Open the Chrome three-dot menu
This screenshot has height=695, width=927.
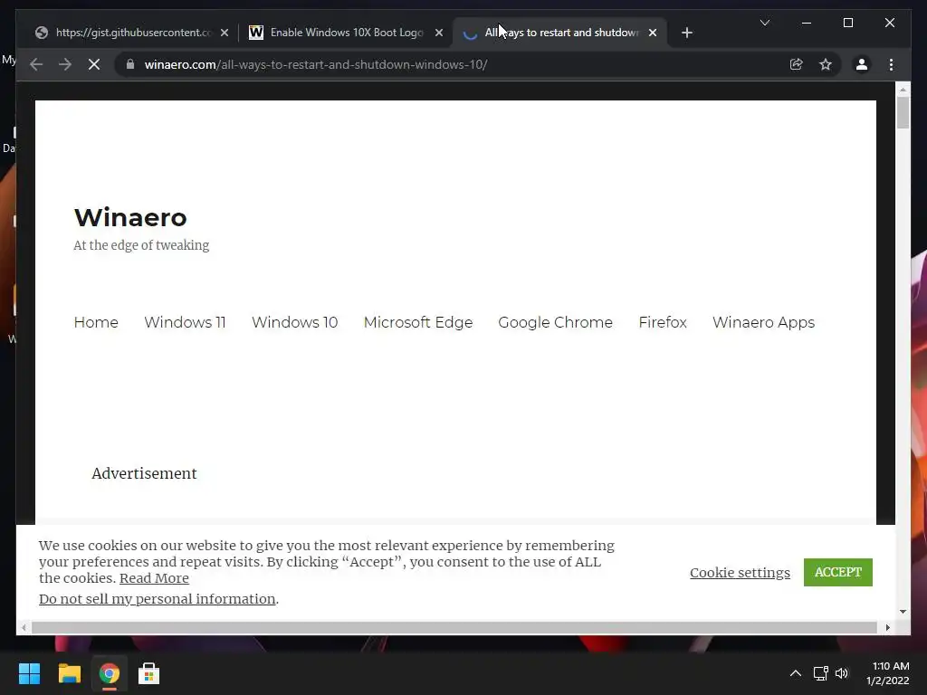(x=891, y=64)
